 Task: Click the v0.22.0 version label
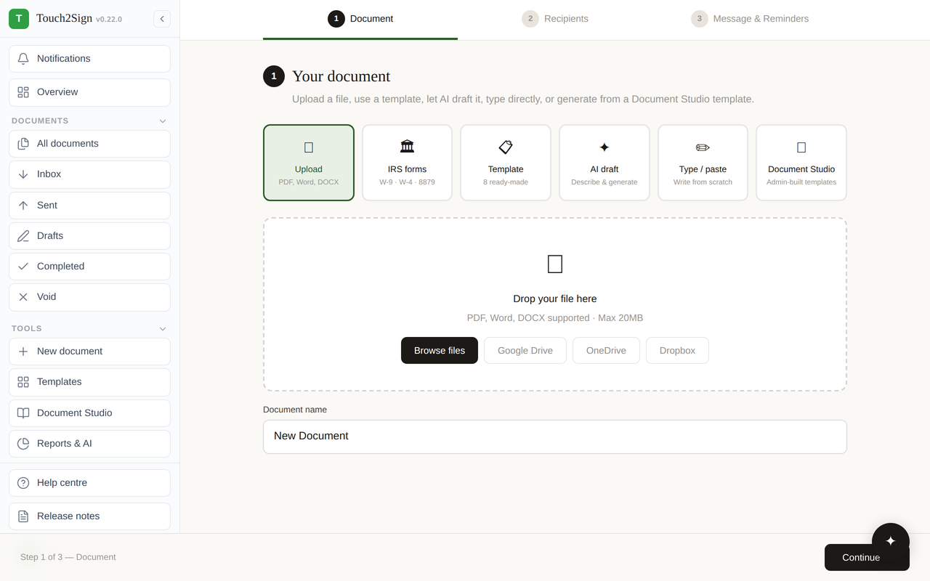(109, 20)
